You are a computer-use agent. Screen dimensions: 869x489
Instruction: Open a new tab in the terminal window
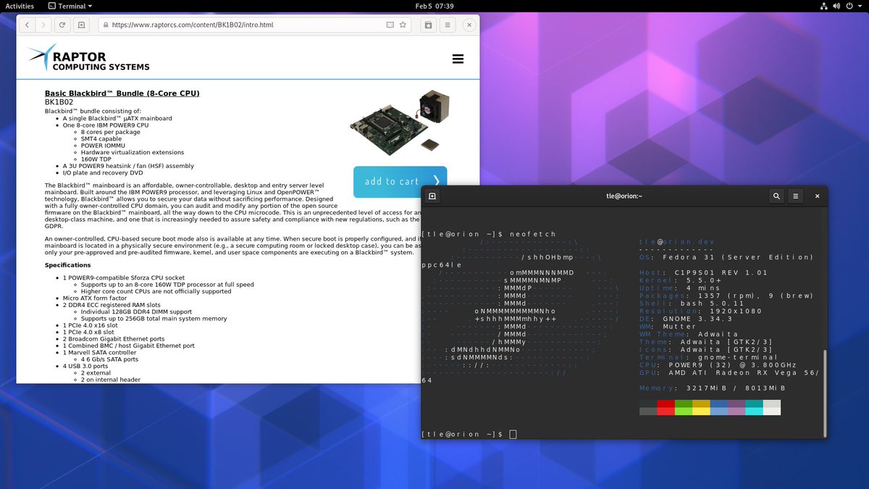tap(432, 196)
